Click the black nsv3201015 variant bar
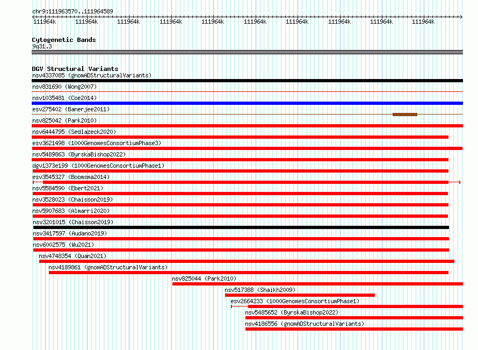Image resolution: width=478 pixels, height=350 pixels. pos(241,227)
